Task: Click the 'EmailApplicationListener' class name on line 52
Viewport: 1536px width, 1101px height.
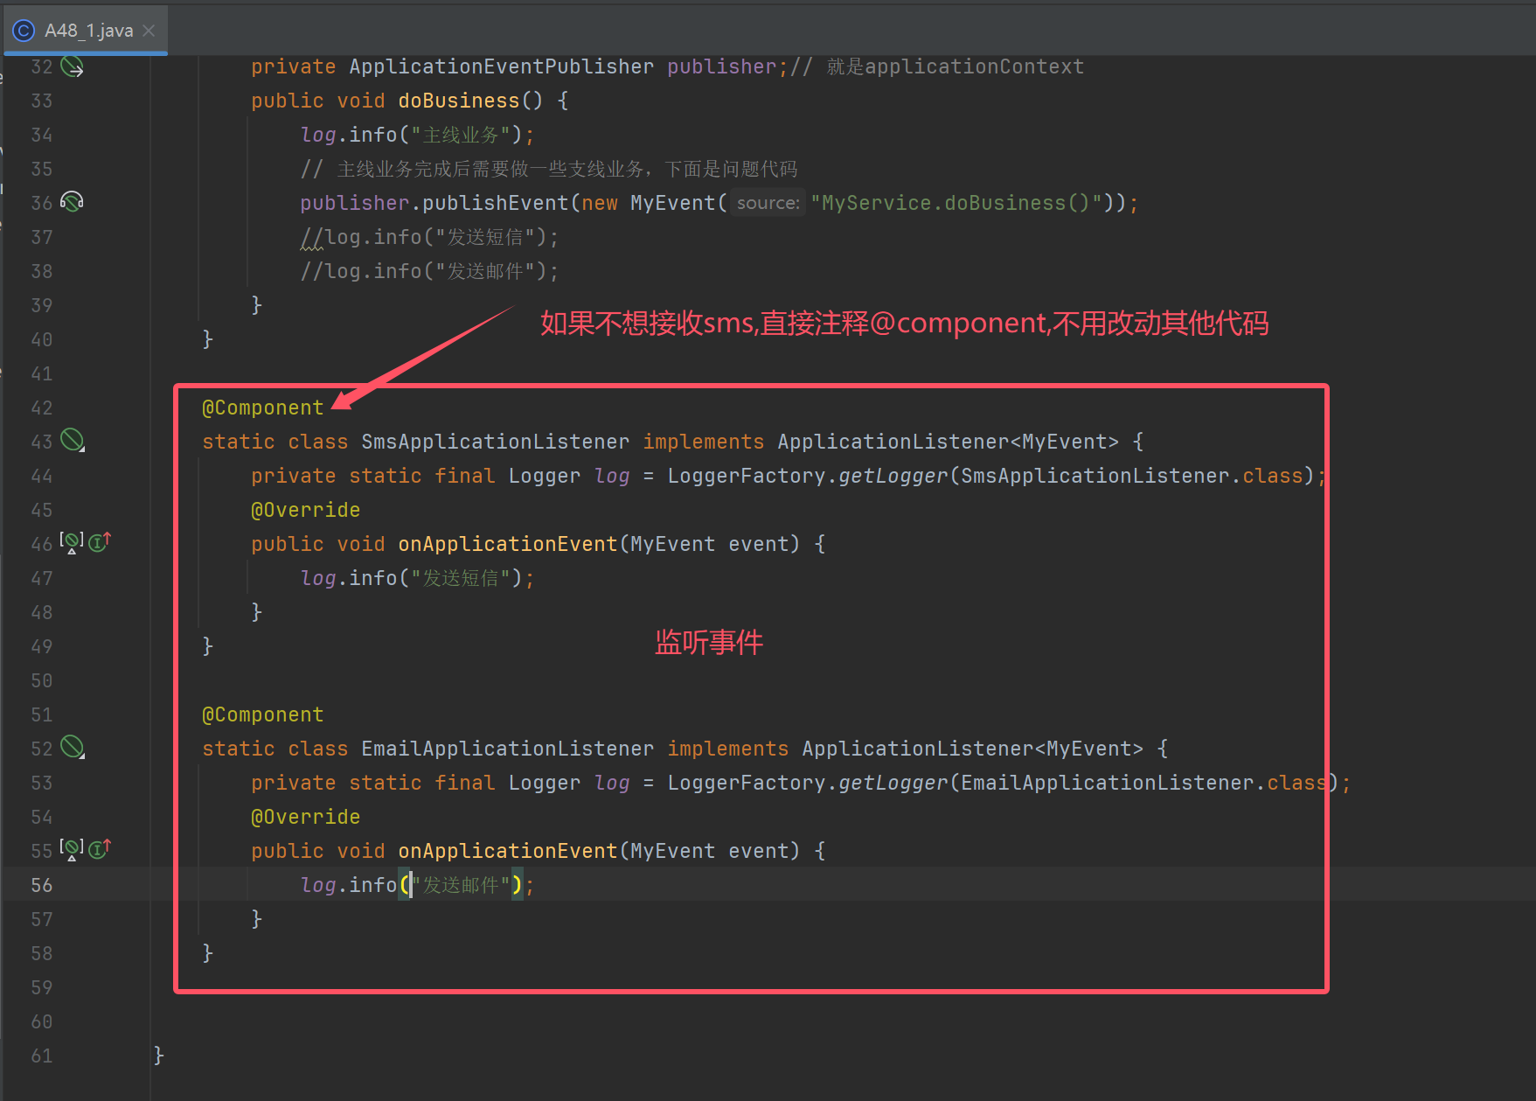Action: (x=507, y=749)
